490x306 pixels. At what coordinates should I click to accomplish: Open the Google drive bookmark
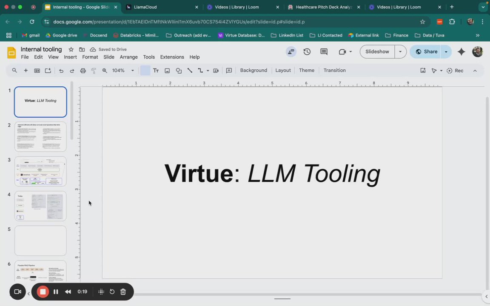61,35
